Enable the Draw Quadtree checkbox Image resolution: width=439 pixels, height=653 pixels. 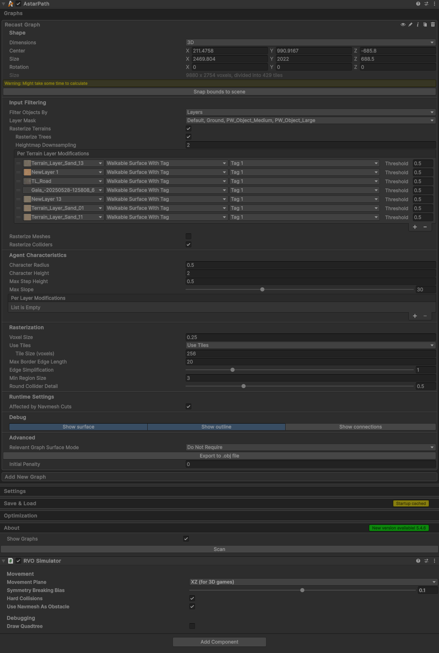[x=192, y=626]
